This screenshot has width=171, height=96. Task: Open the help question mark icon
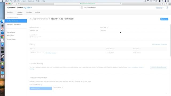(x=167, y=8)
